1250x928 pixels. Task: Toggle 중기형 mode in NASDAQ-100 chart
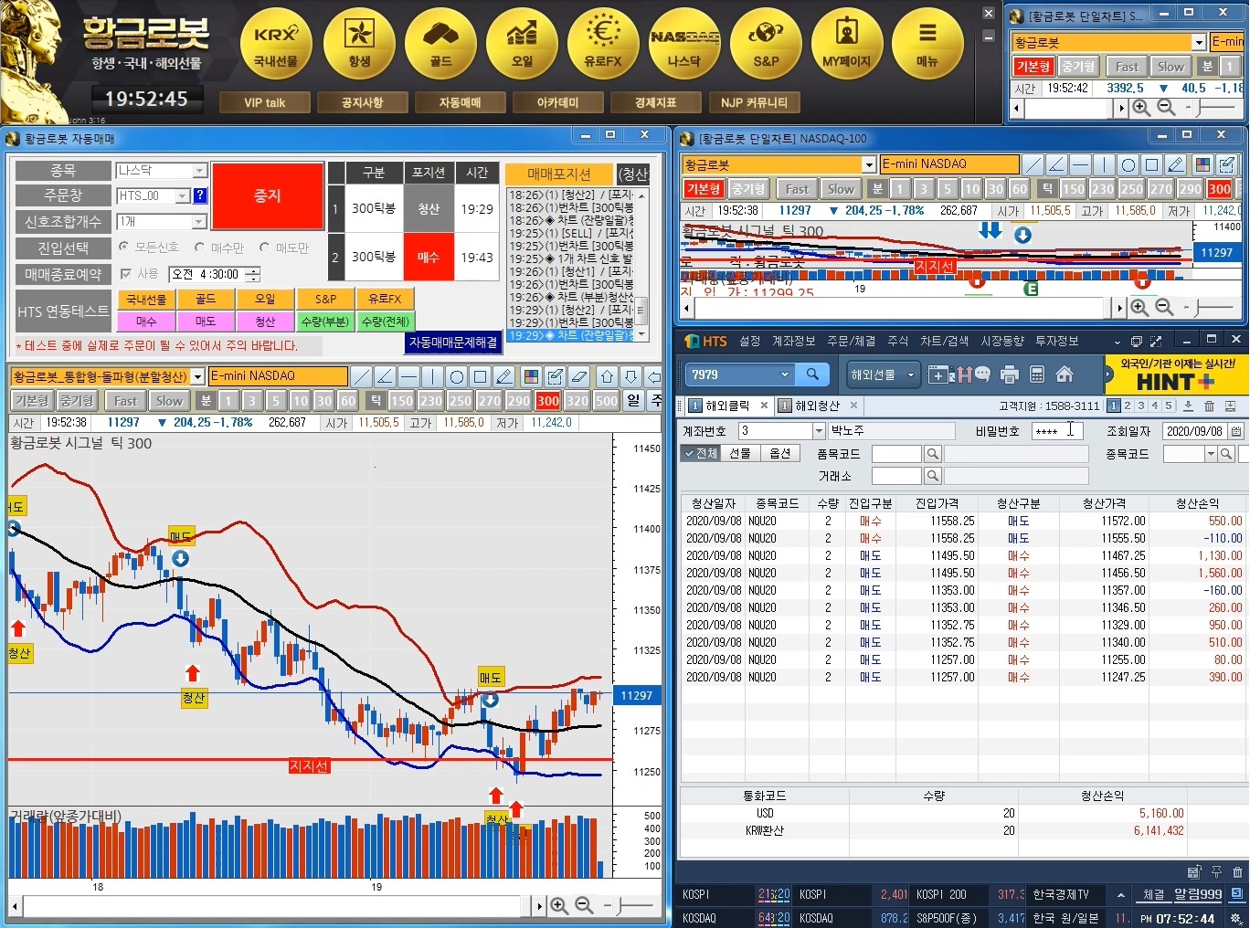pos(748,189)
